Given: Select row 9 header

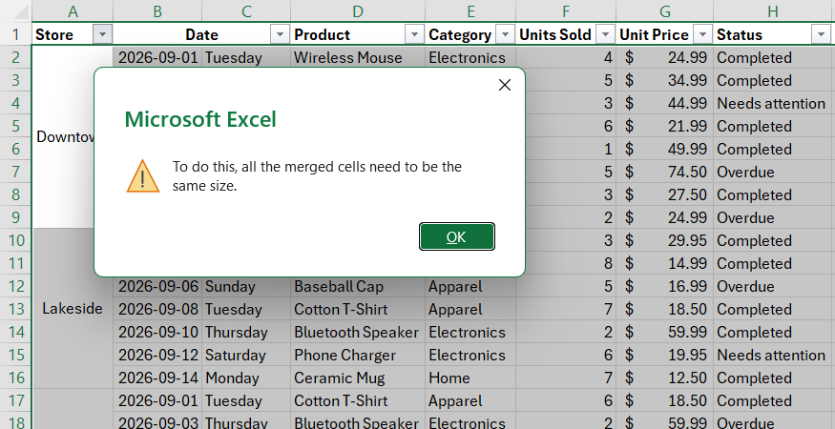Looking at the screenshot, I should [15, 217].
